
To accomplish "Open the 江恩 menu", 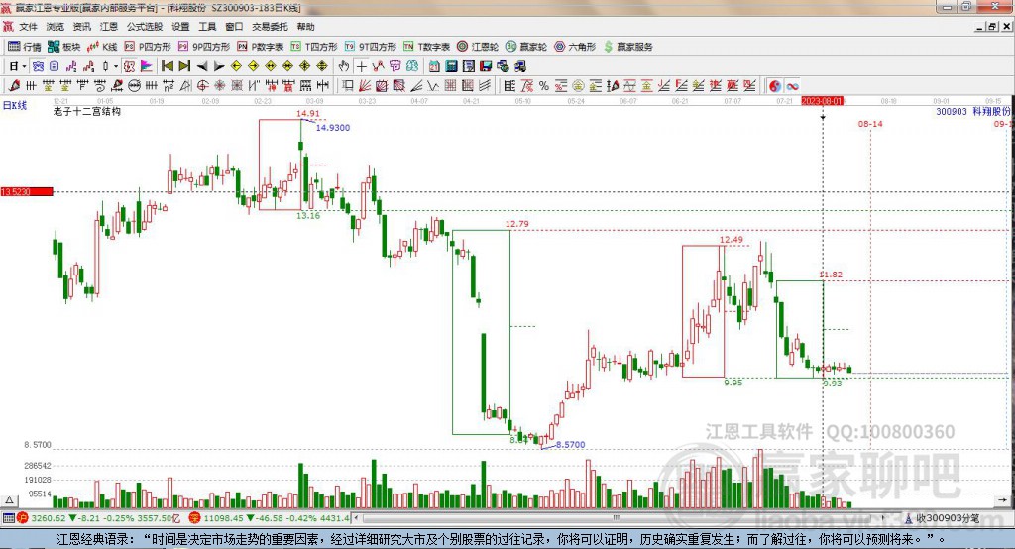I will (109, 27).
